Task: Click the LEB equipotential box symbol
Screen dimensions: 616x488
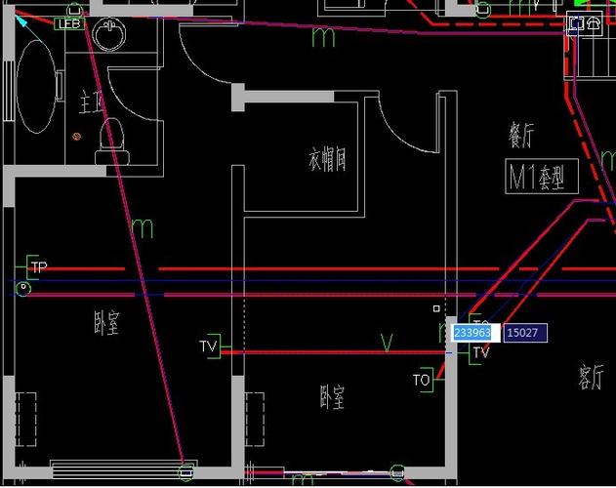Action: [68, 23]
